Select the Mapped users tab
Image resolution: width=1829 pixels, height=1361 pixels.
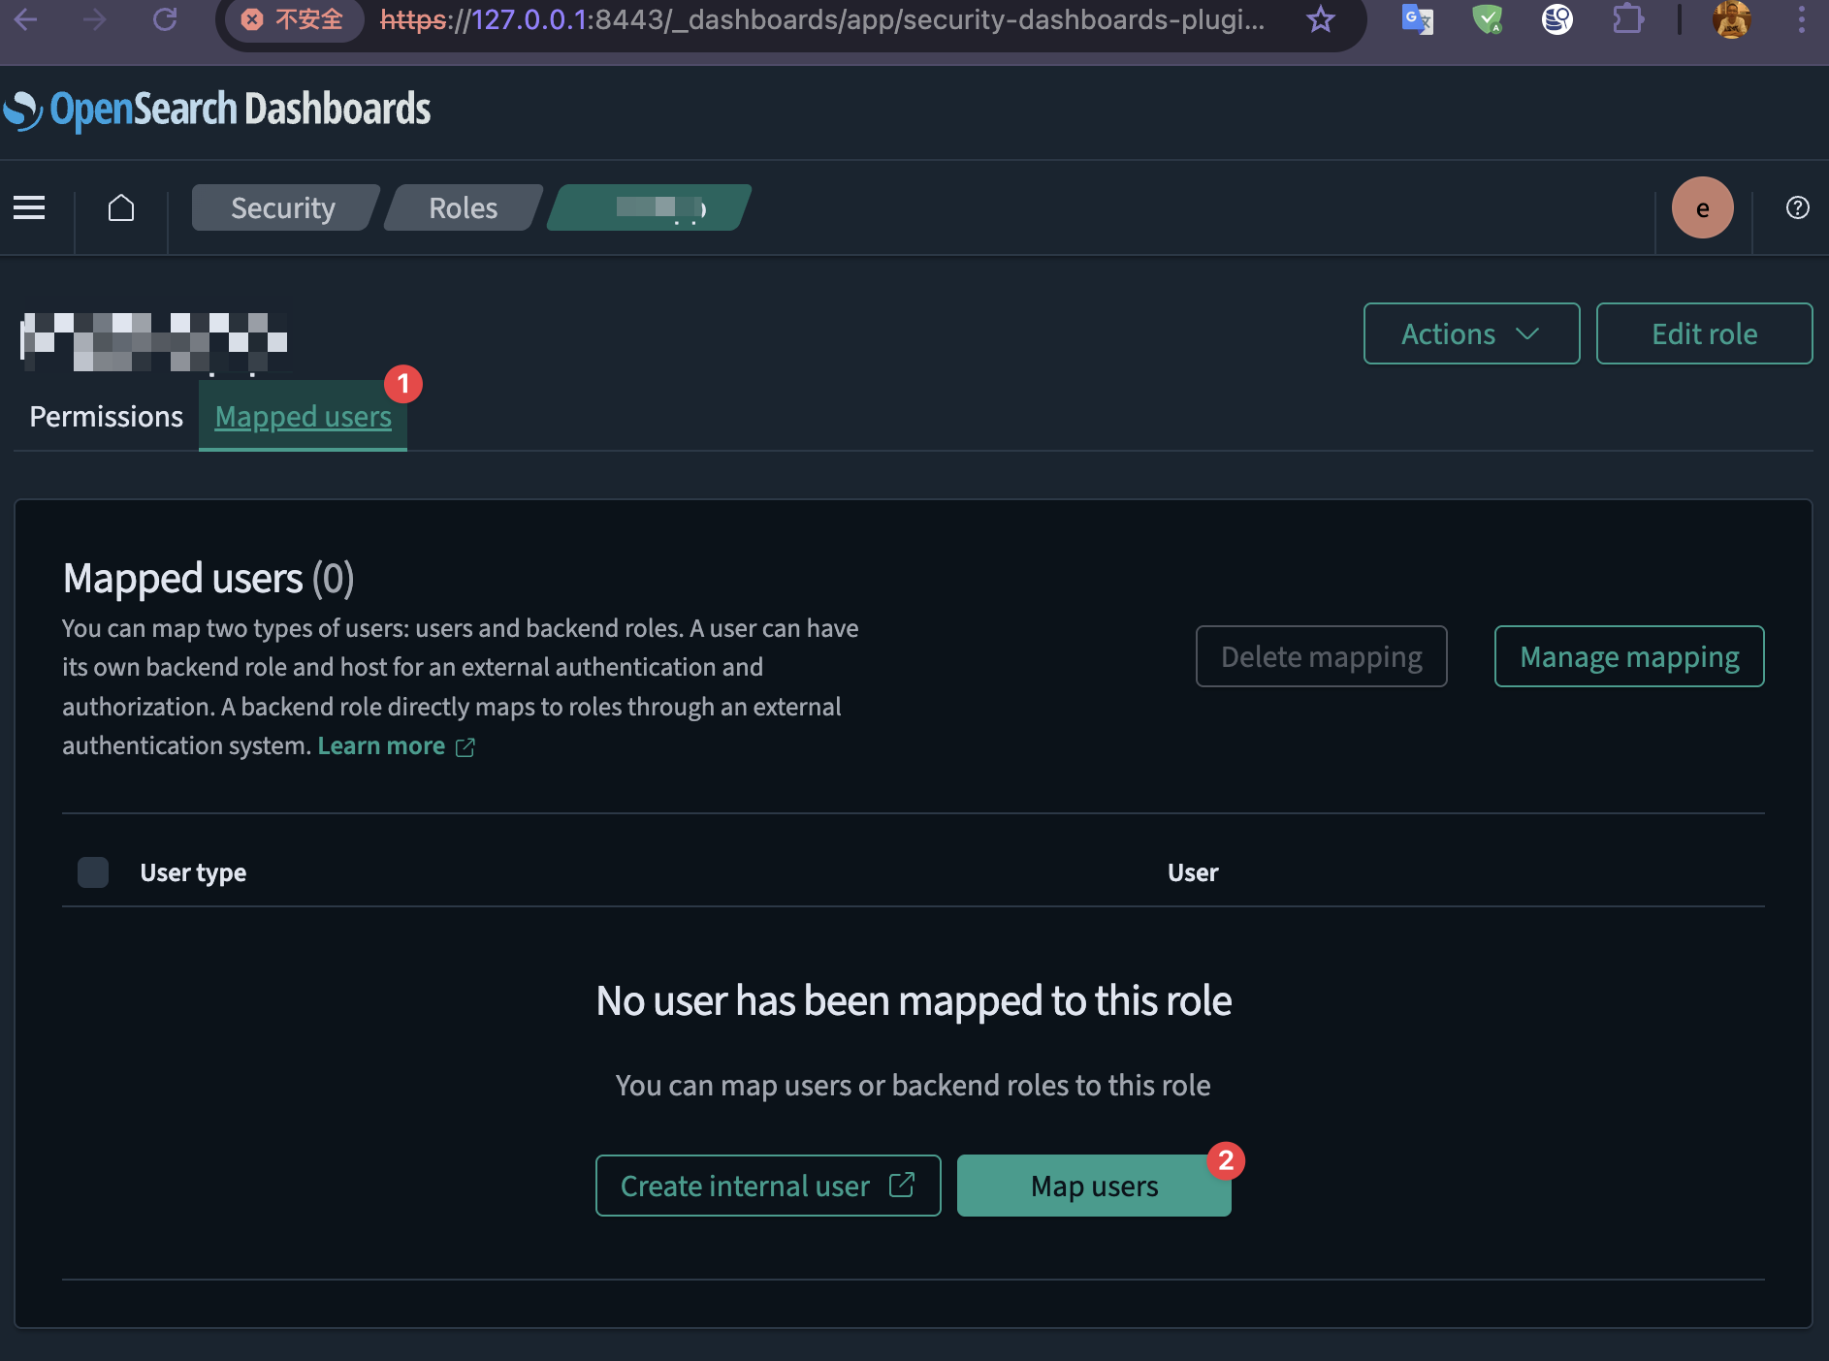coord(303,417)
